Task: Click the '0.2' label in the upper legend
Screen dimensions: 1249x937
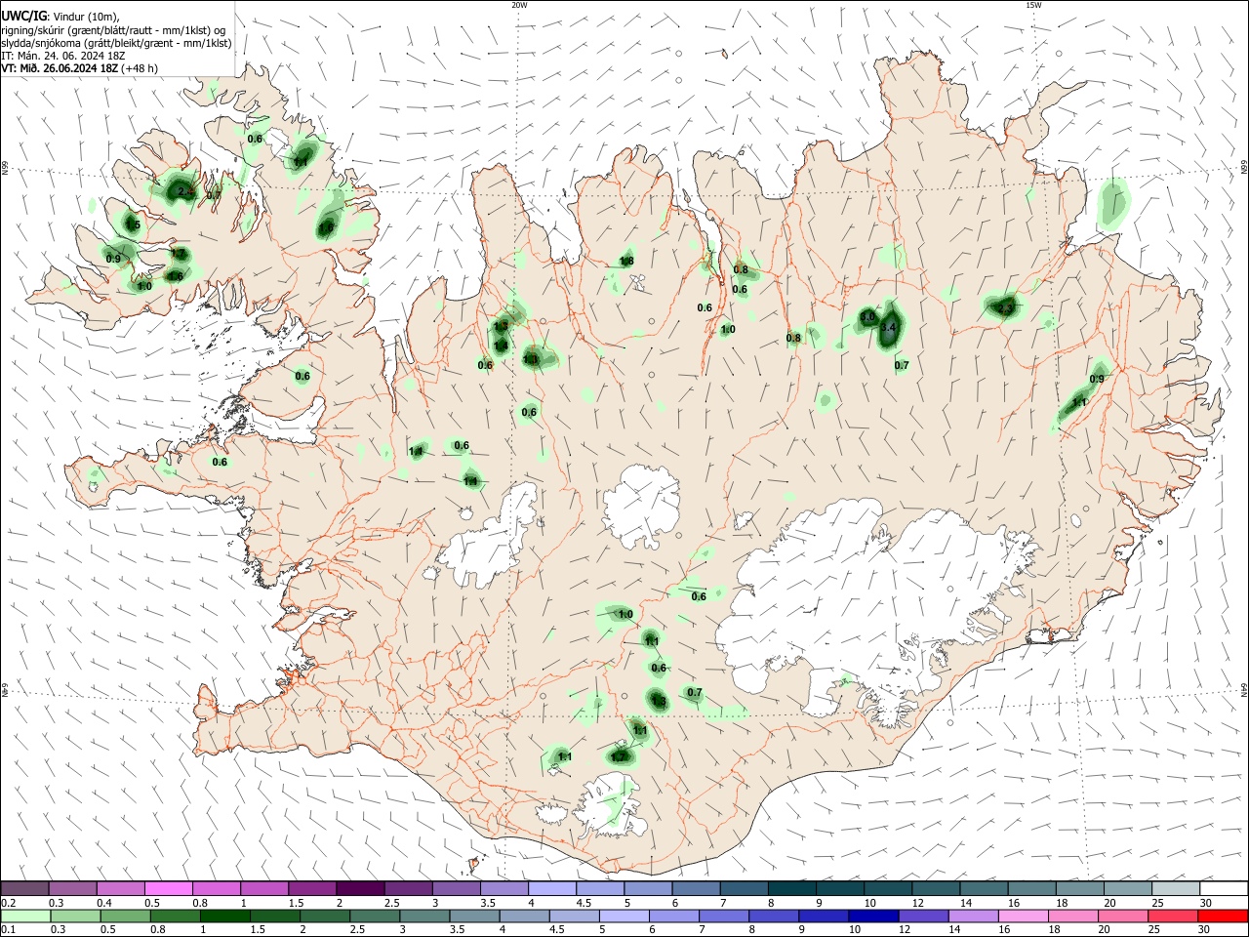Action: tap(9, 903)
